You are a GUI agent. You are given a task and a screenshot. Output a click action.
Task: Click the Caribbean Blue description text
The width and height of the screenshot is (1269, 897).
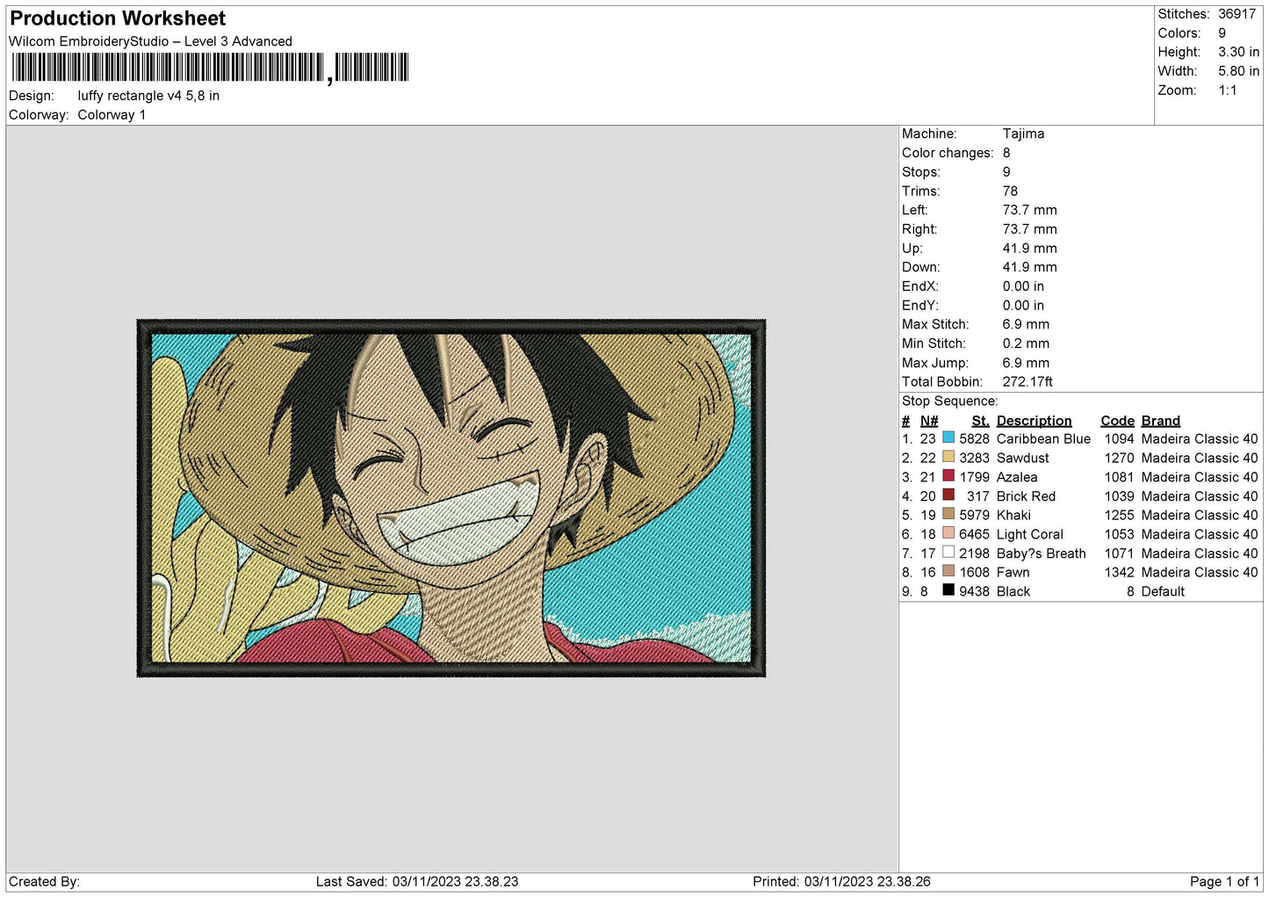pyautogui.click(x=1043, y=439)
